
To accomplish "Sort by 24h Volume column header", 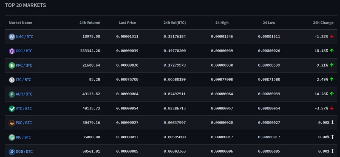I will 90,22.
